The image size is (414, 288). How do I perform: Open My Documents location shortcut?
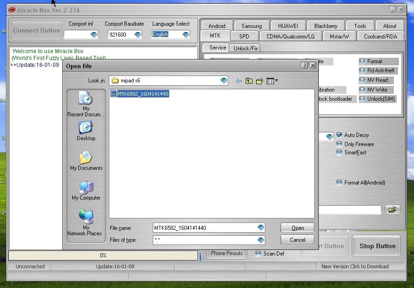(86, 160)
